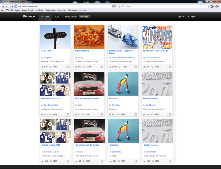Viewport: 221px width, 169px height.
Task: Open the Santa Cruz signpost thumbnail
Action: pos(55,37)
